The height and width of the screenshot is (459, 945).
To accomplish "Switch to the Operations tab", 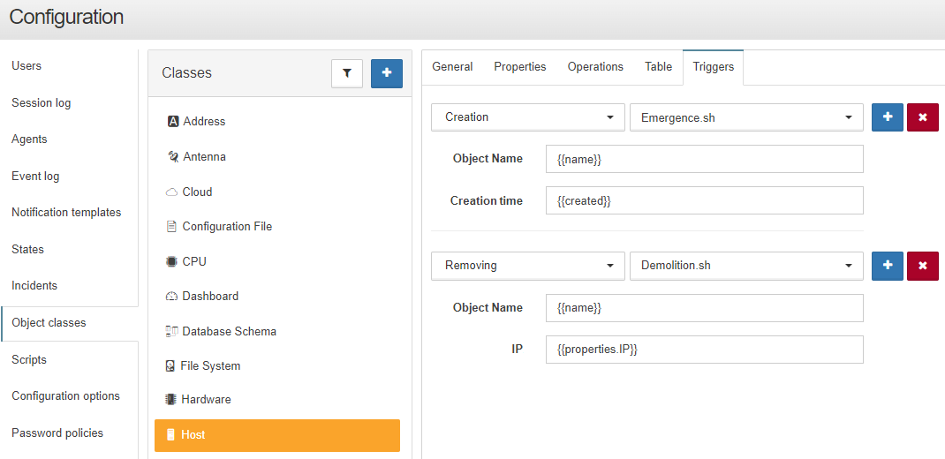I will (595, 67).
